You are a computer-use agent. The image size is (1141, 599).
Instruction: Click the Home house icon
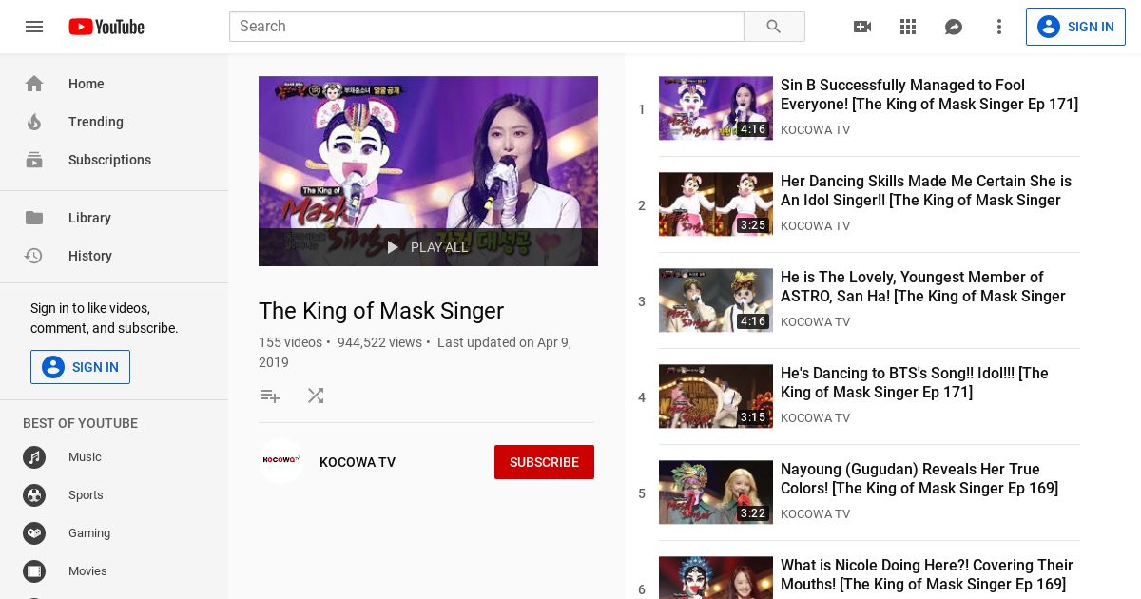coord(34,84)
